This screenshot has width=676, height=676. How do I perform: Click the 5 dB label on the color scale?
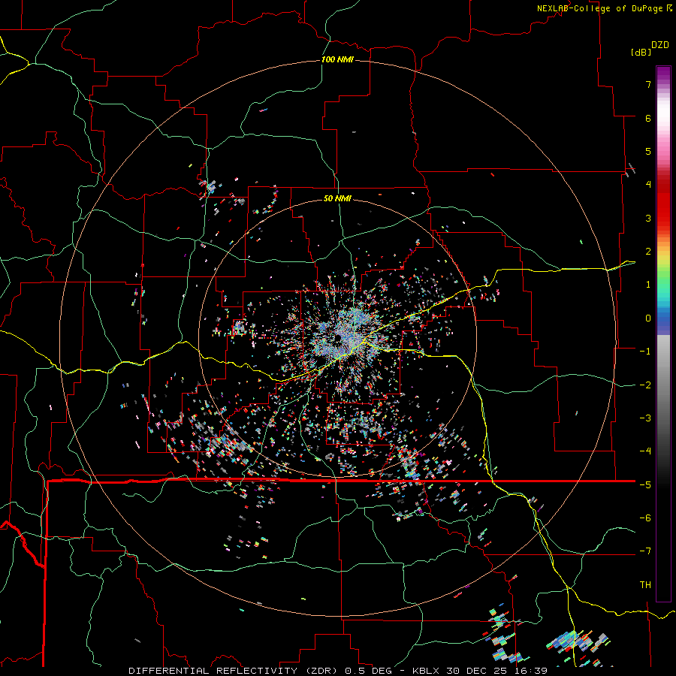point(648,151)
